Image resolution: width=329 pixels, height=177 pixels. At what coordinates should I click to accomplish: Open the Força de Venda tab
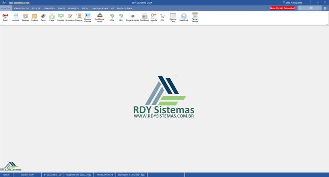click(125, 9)
